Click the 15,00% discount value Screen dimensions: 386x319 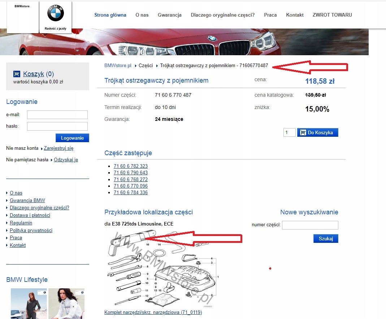tap(317, 109)
